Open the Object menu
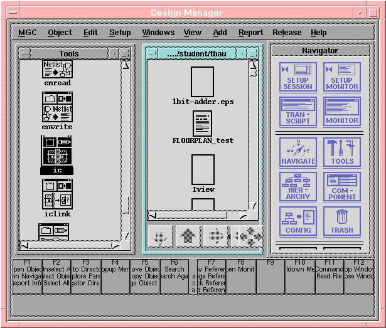The width and height of the screenshot is (386, 328). pyautogui.click(x=60, y=33)
